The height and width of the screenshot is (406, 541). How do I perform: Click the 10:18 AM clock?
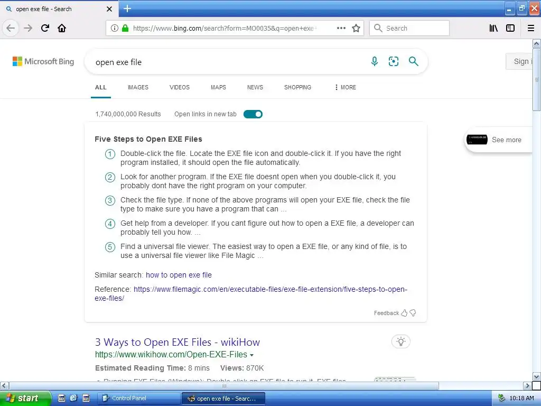pyautogui.click(x=521, y=398)
